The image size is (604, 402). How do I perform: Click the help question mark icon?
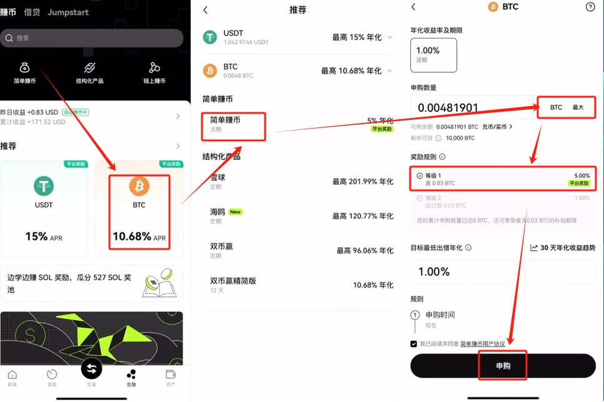coord(590,7)
